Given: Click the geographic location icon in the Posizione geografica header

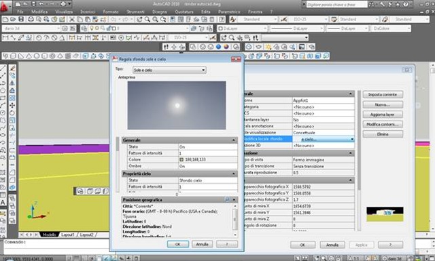Looking at the screenshot, I should pyautogui.click(x=227, y=199).
